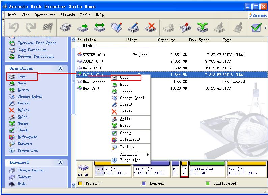Click the Check toolbar icon with green checkmark
268x195 pixels.
pos(257,27)
